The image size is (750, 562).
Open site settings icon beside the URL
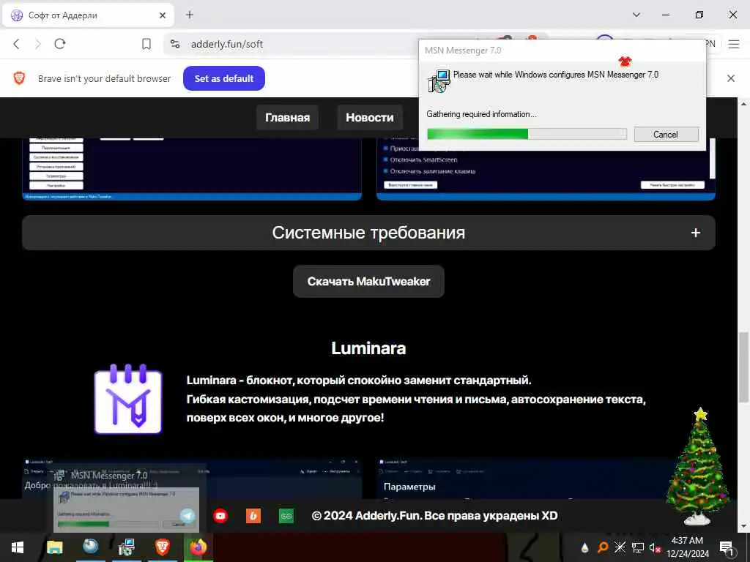(x=175, y=44)
